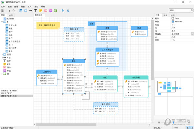Viewport: 194px width, 129px height.
Task: Select the hand pan tool
Action: [14, 11]
